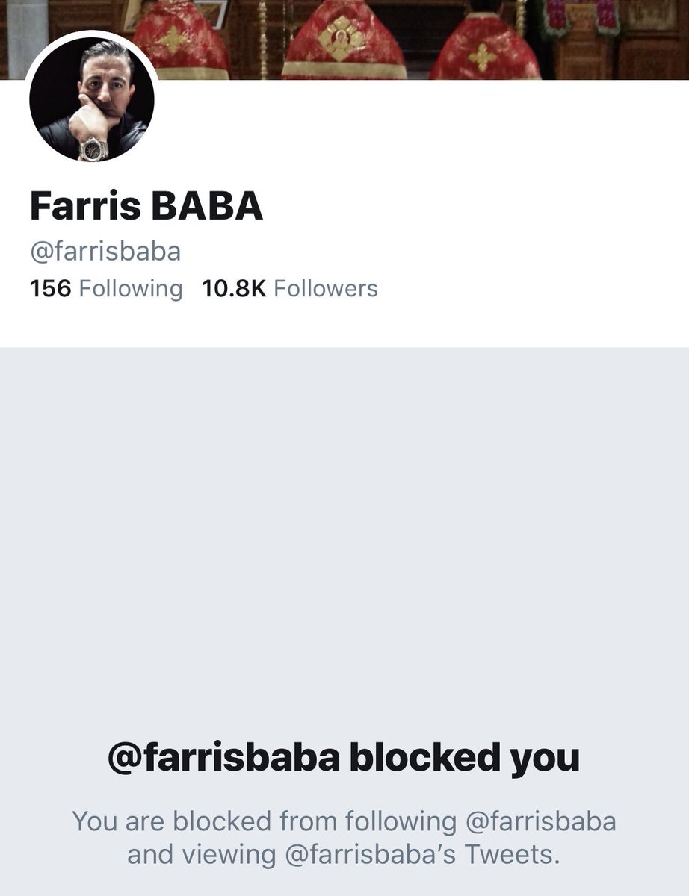This screenshot has height=896, width=689.
Task: Click the empty gray area above blocked message
Action: pyautogui.click(x=344, y=538)
